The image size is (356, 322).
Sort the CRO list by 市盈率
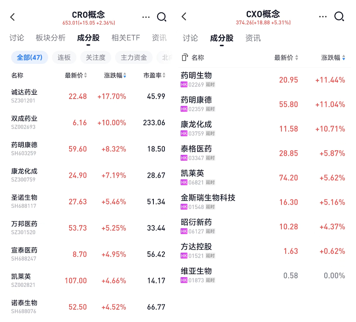point(154,75)
